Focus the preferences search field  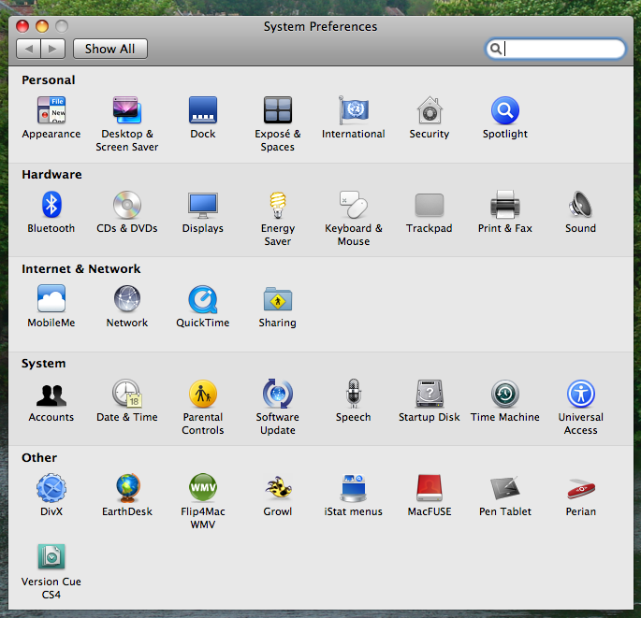(555, 49)
